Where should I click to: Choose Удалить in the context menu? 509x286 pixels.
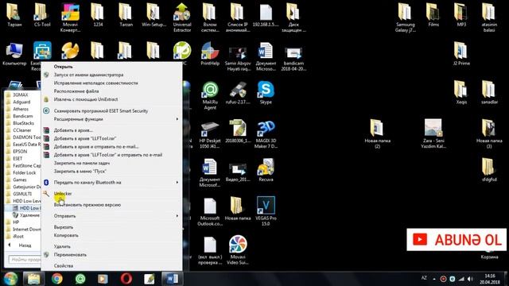pos(111,246)
